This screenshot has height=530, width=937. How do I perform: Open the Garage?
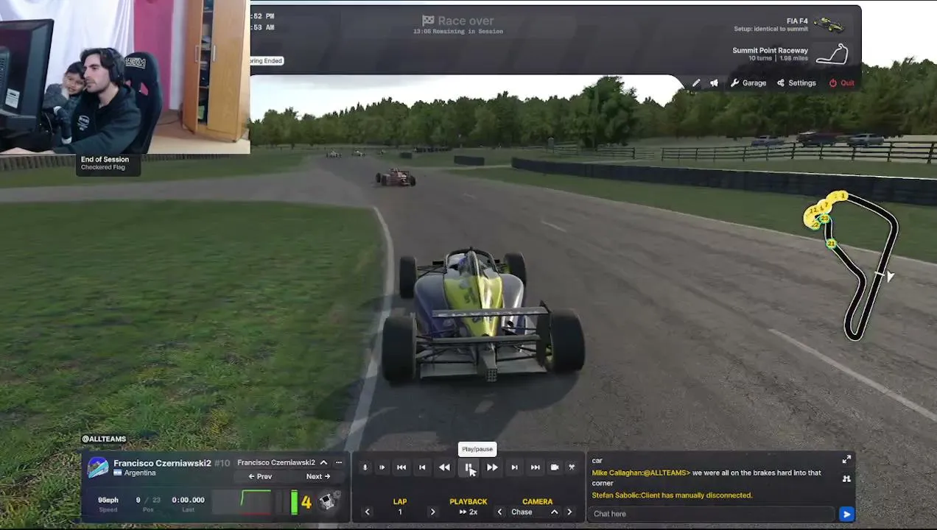coord(748,83)
